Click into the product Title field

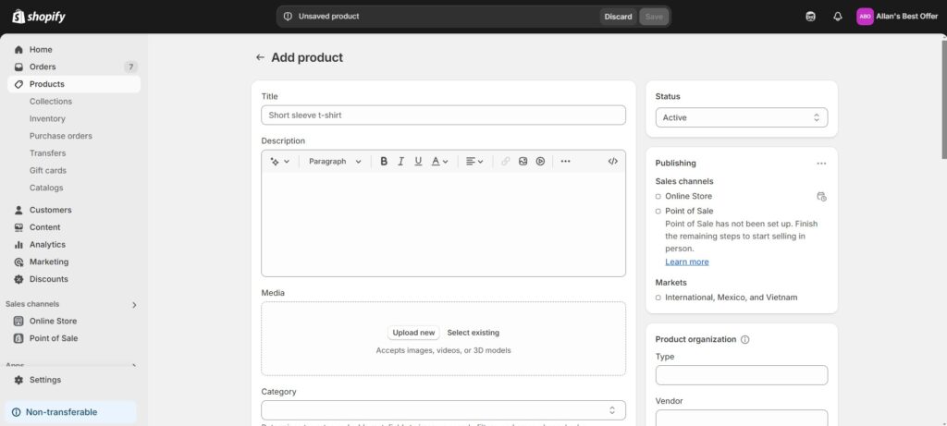point(443,116)
